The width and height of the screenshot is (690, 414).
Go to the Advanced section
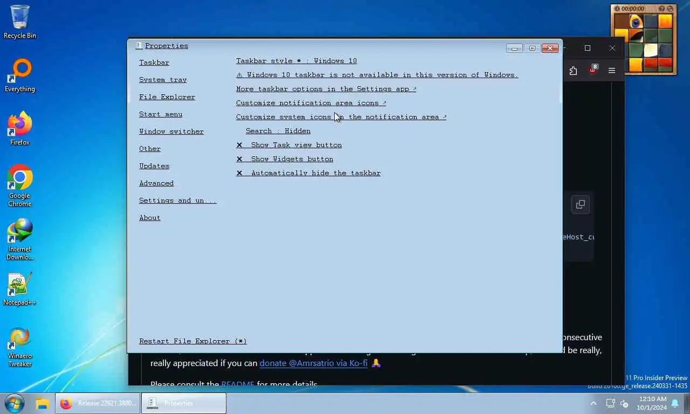click(x=156, y=183)
